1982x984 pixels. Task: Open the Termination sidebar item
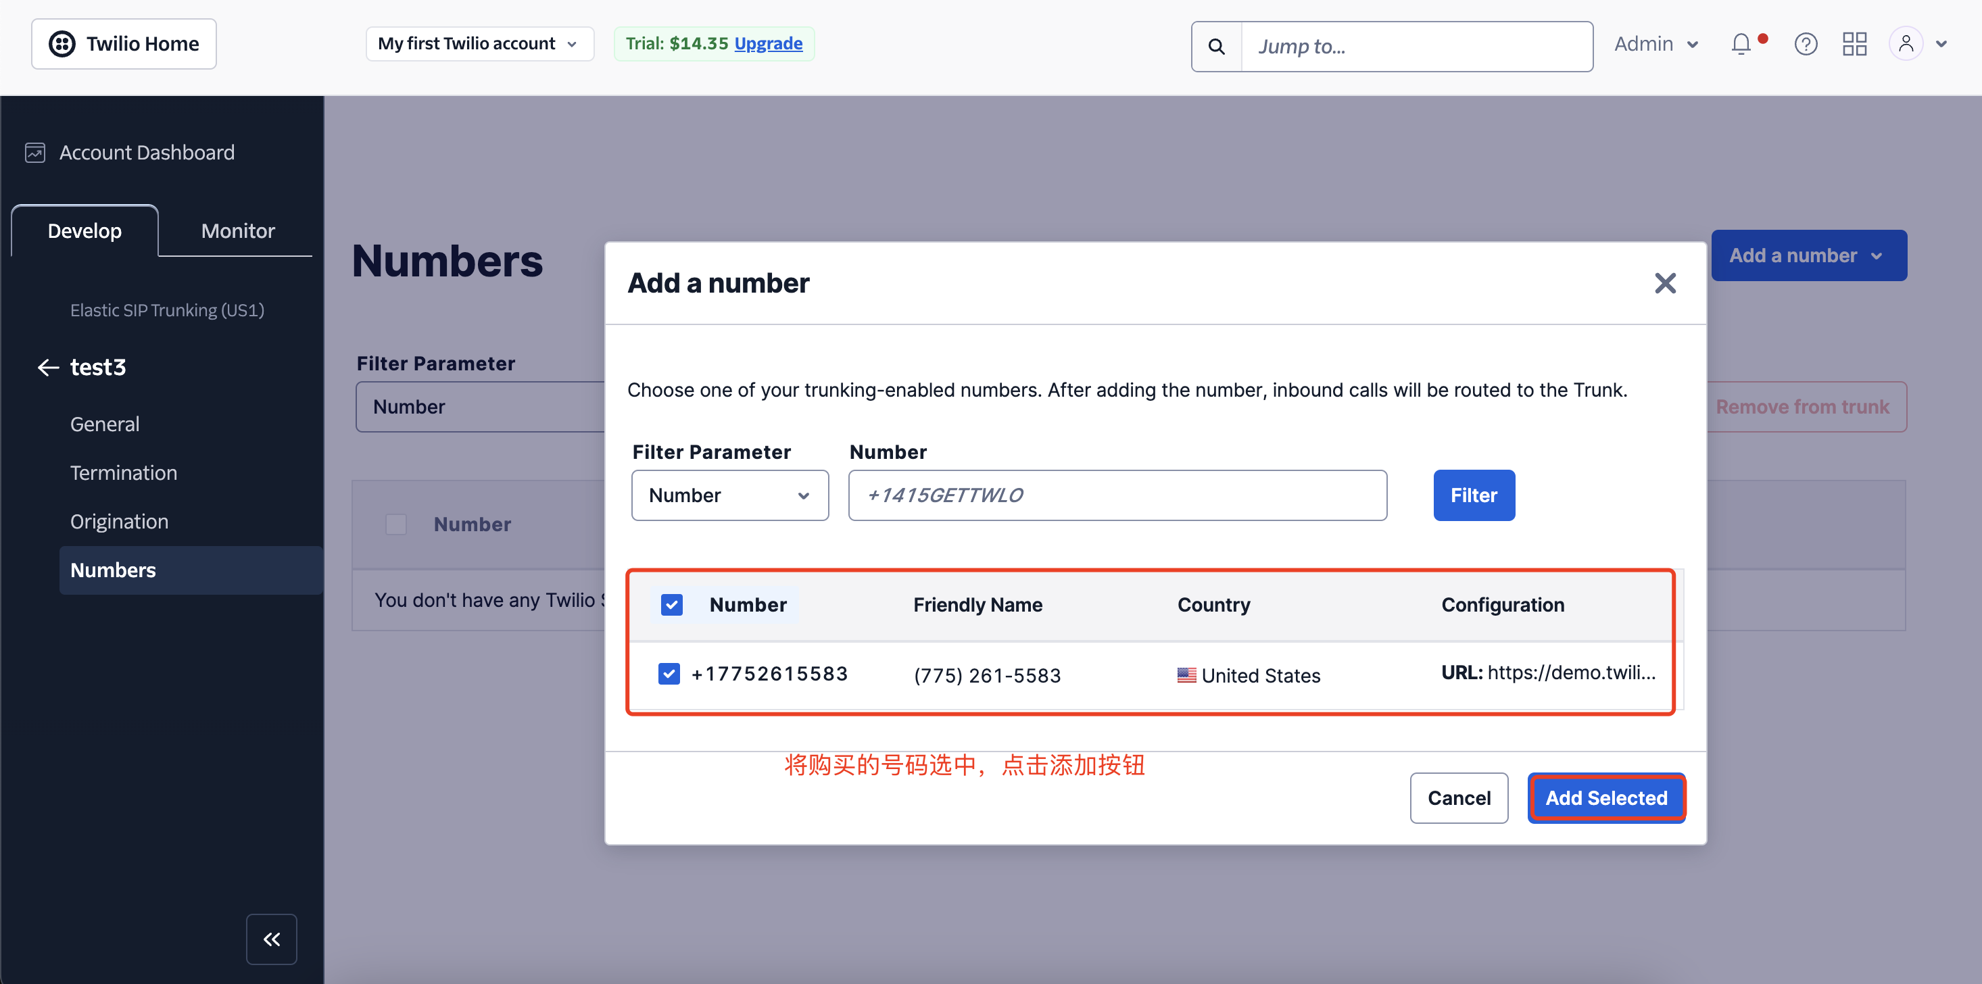[x=123, y=473]
